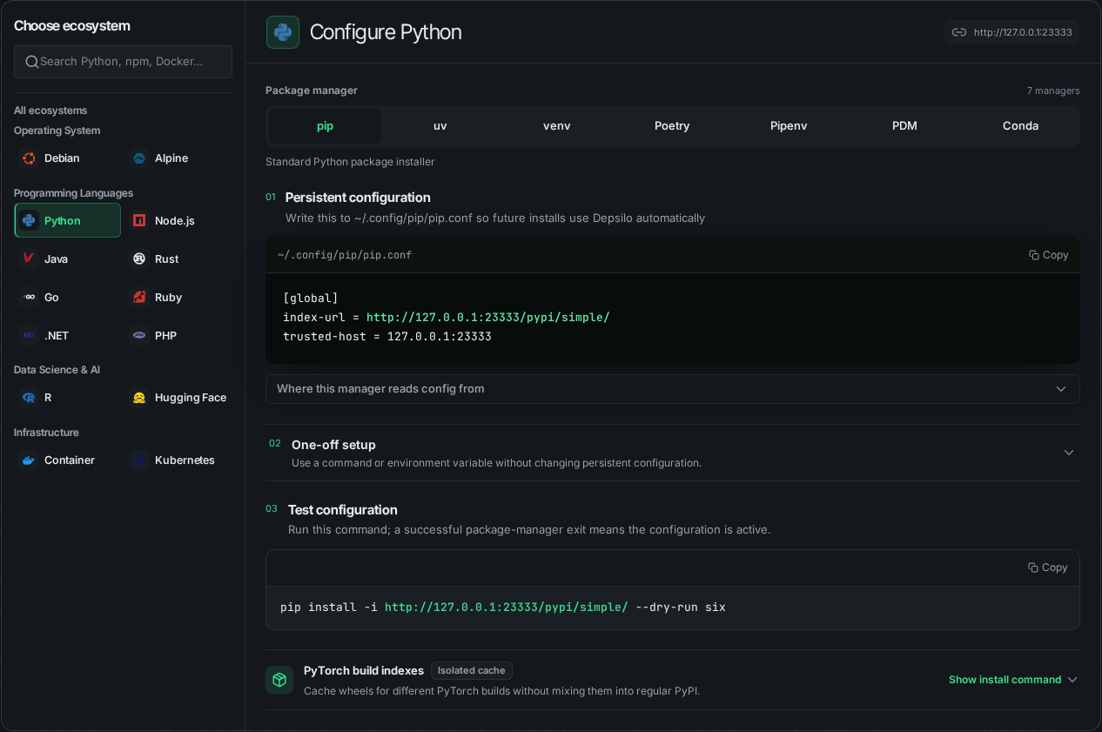Click 'PyTorch build indexes' title
This screenshot has height=732, width=1102.
364,671
